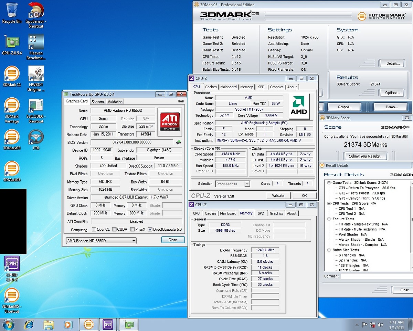Click the GPU-Z save BIOS chip icon
The image size is (413, 331).
pos(179,142)
